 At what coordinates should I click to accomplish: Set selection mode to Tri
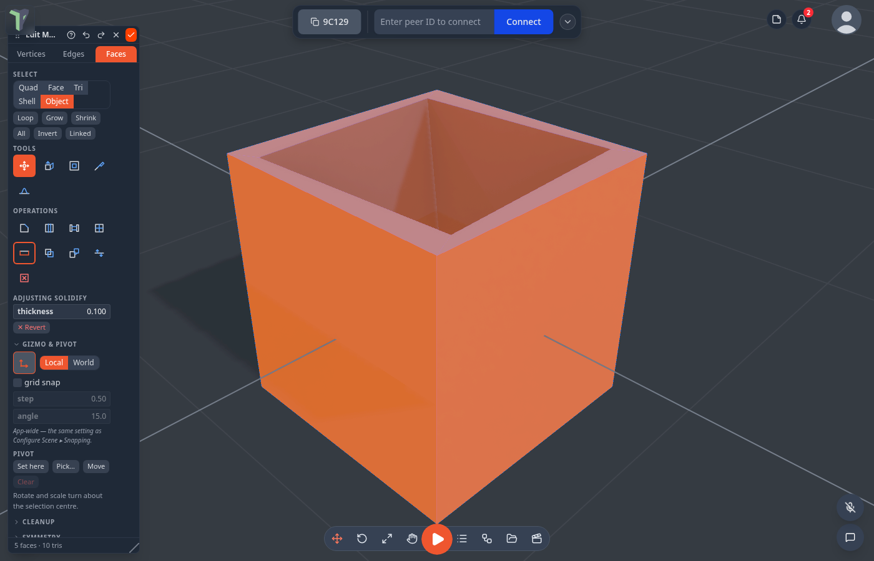(x=78, y=88)
